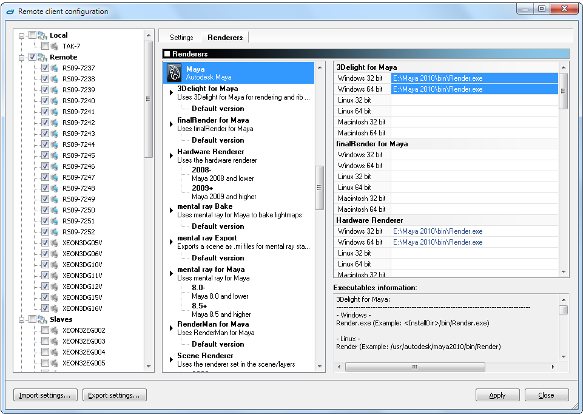Click the computer icon beside TAK-7
Viewport: 583px width, 414px height.
click(x=55, y=46)
